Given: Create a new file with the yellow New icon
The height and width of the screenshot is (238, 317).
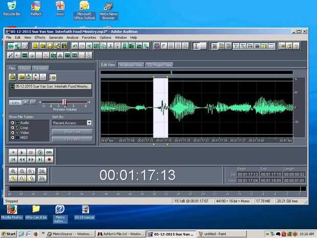Looking at the screenshot, I should pos(35,46).
